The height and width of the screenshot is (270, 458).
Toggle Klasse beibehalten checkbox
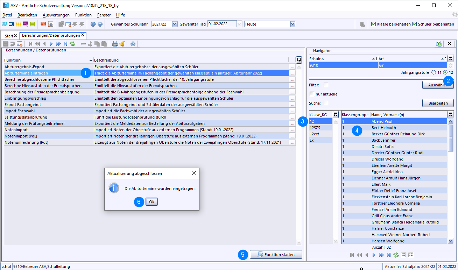373,24
